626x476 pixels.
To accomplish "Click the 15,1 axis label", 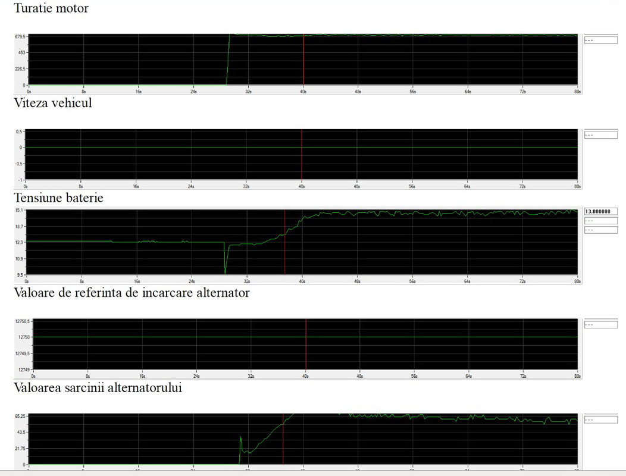I will (19, 211).
